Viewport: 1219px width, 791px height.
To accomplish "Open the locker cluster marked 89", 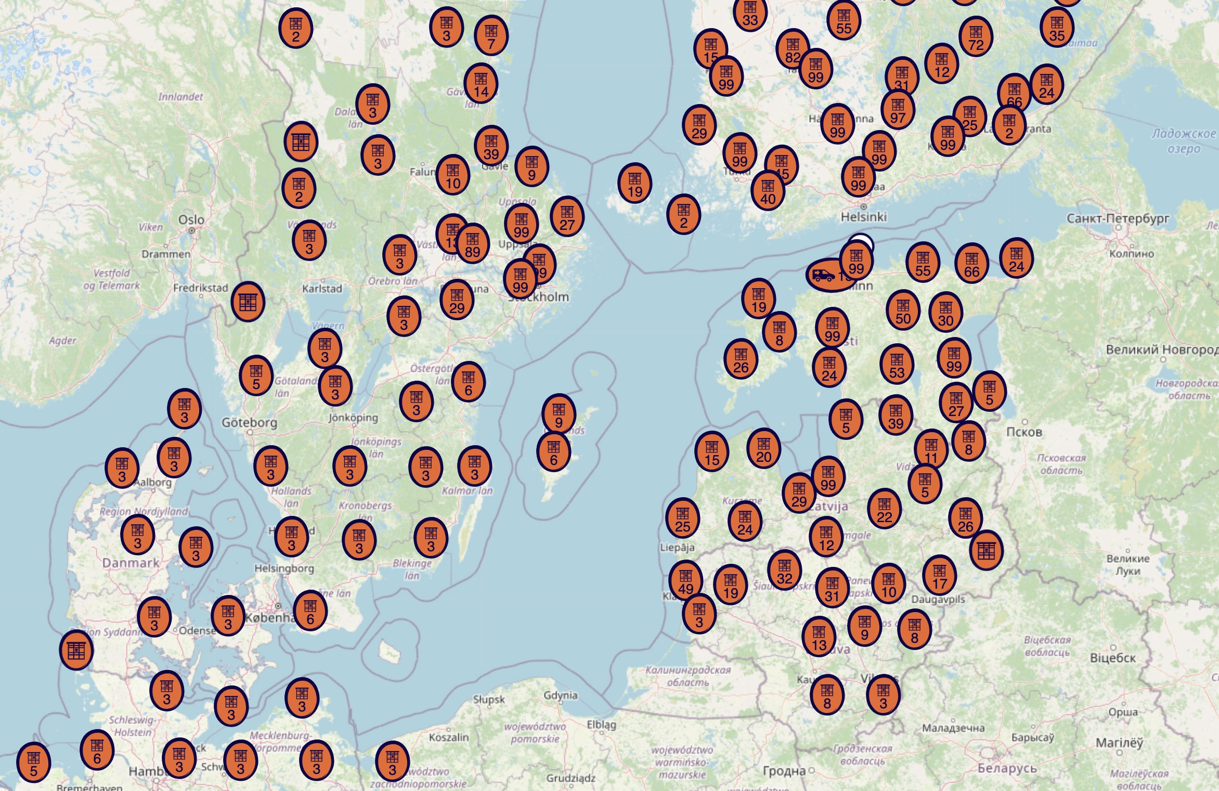I will [472, 244].
